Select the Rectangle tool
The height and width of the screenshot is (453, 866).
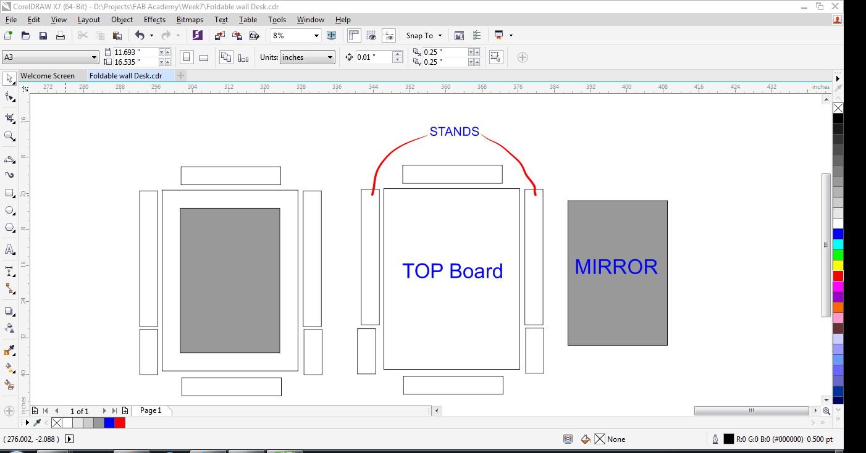point(9,193)
